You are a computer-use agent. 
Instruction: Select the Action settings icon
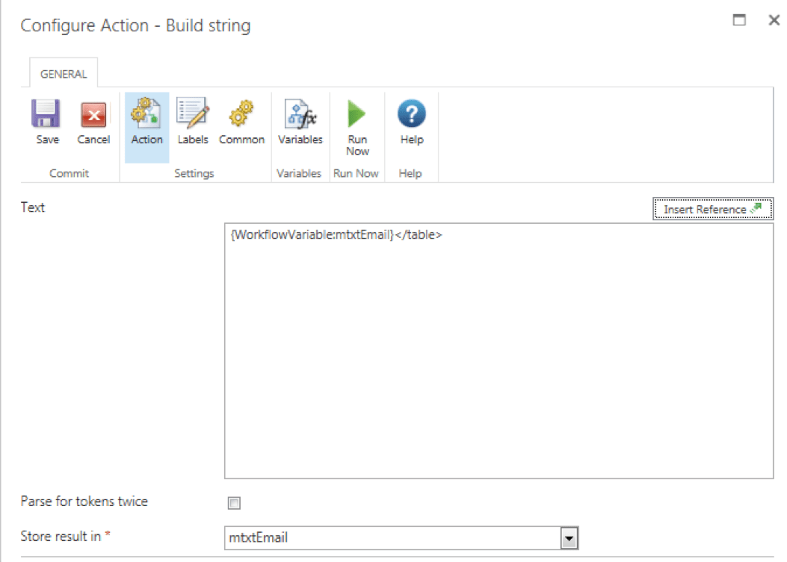pyautogui.click(x=146, y=113)
